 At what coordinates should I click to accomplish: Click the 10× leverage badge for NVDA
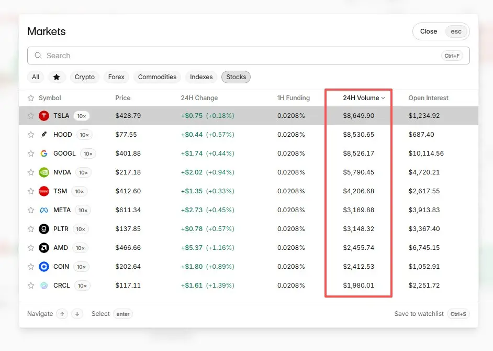pyautogui.click(x=83, y=172)
